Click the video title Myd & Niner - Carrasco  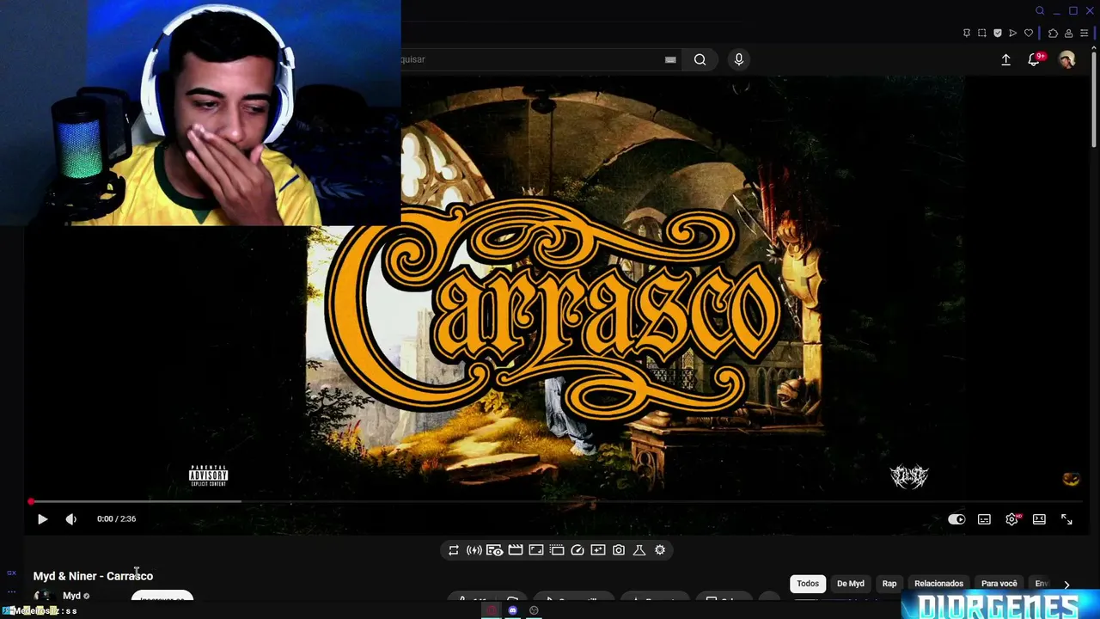(x=93, y=576)
